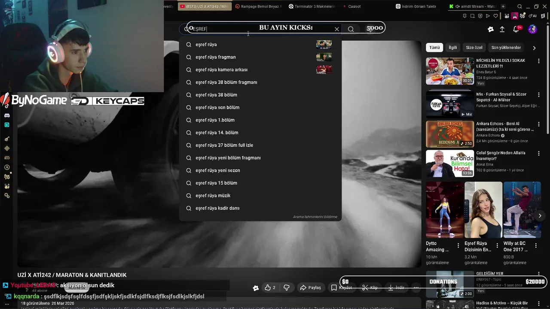Select the Size özel filter chip
The image size is (550, 309).
point(474,48)
